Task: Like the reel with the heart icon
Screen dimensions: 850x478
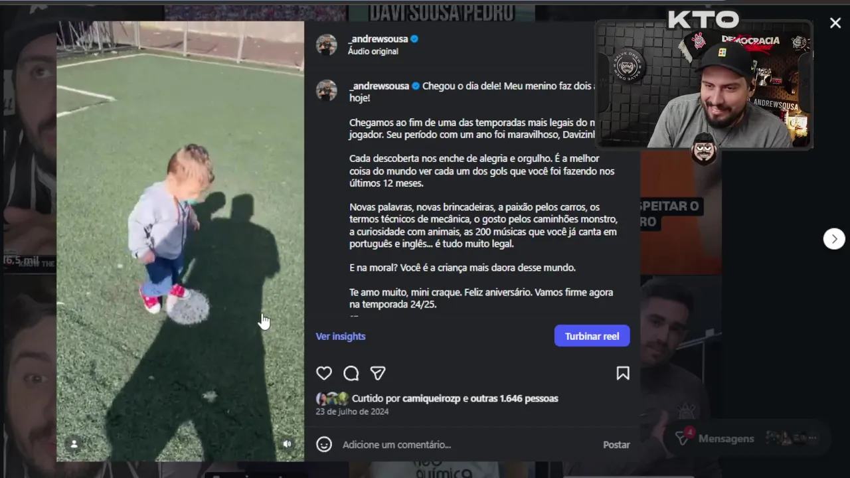Action: (x=324, y=373)
